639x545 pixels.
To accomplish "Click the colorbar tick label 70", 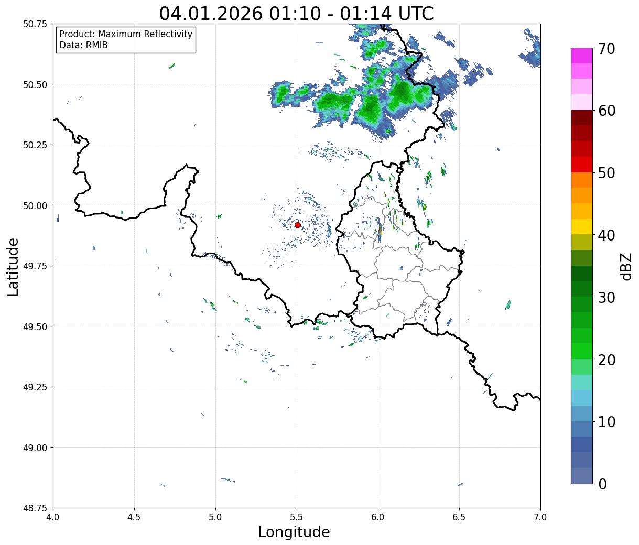I will pyautogui.click(x=606, y=49).
